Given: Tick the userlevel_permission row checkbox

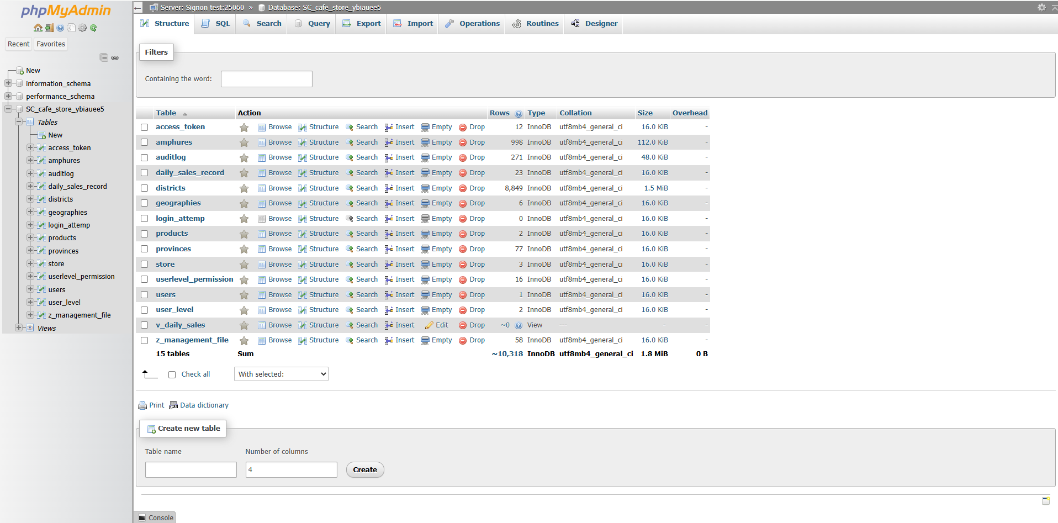Looking at the screenshot, I should coord(145,279).
